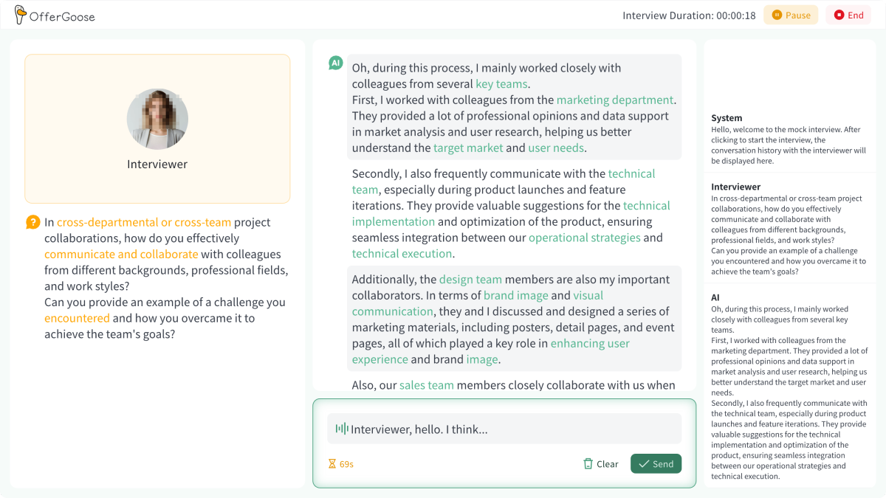Image resolution: width=886 pixels, height=498 pixels.
Task: Send the interview answer
Action: pyautogui.click(x=656, y=464)
